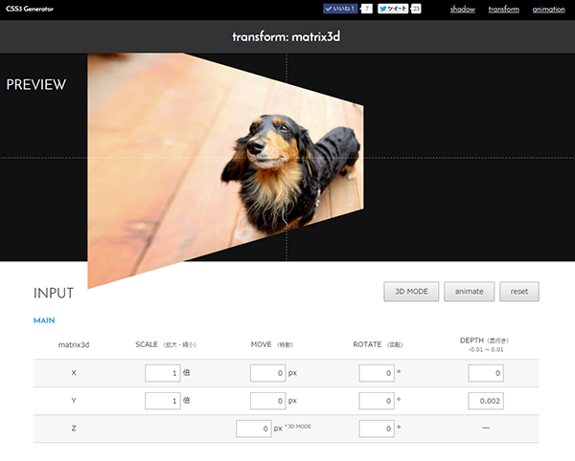Click the Z move px input
Image resolution: width=575 pixels, height=461 pixels.
click(254, 428)
